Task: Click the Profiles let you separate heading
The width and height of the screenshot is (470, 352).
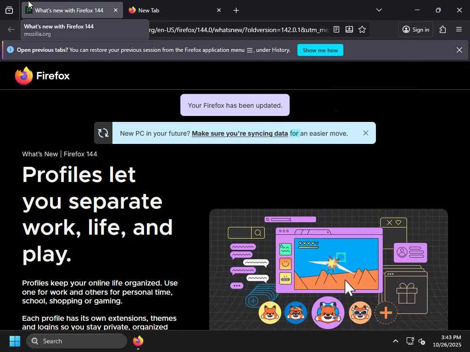Action: click(97, 214)
